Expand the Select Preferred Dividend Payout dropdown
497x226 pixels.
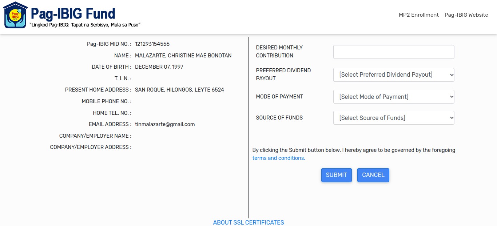(394, 75)
